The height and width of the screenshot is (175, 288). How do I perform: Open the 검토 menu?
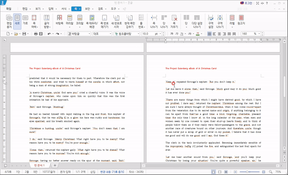click(102, 9)
